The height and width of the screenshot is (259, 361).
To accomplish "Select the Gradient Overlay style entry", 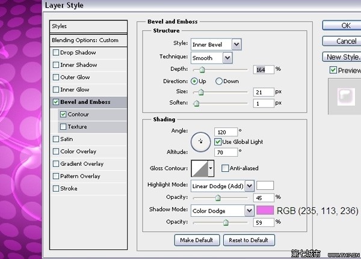I will (82, 163).
